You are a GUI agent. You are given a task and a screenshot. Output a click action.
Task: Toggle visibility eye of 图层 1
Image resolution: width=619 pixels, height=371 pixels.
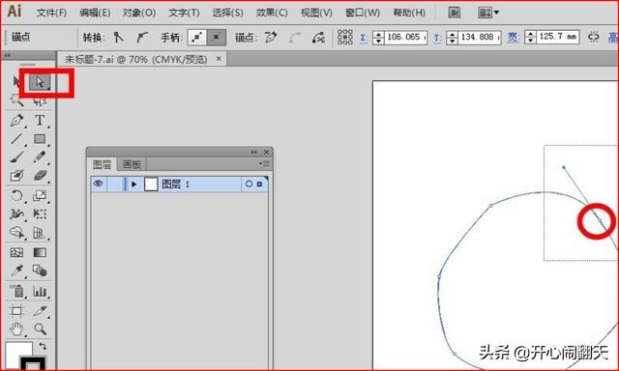99,184
